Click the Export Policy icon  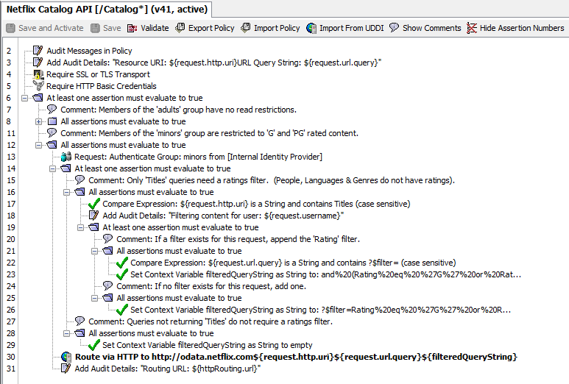[x=180, y=28]
